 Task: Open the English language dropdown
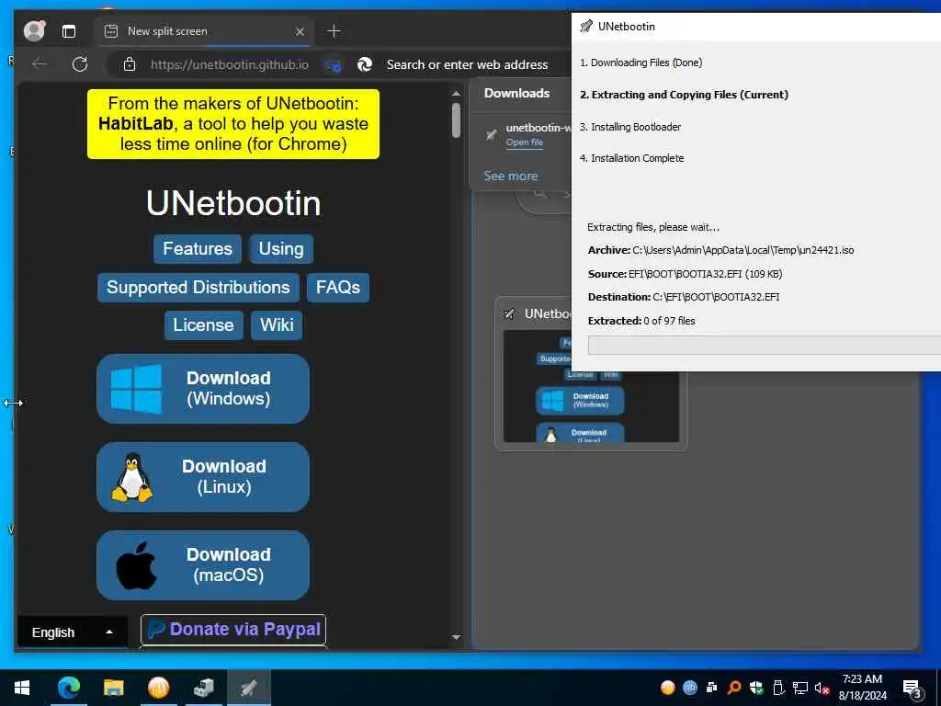pyautogui.click(x=73, y=632)
